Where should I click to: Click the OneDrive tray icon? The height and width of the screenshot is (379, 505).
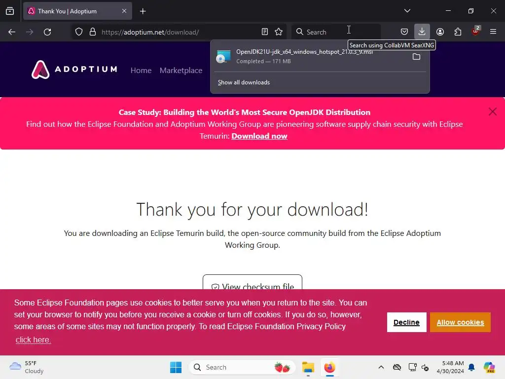pos(397,367)
